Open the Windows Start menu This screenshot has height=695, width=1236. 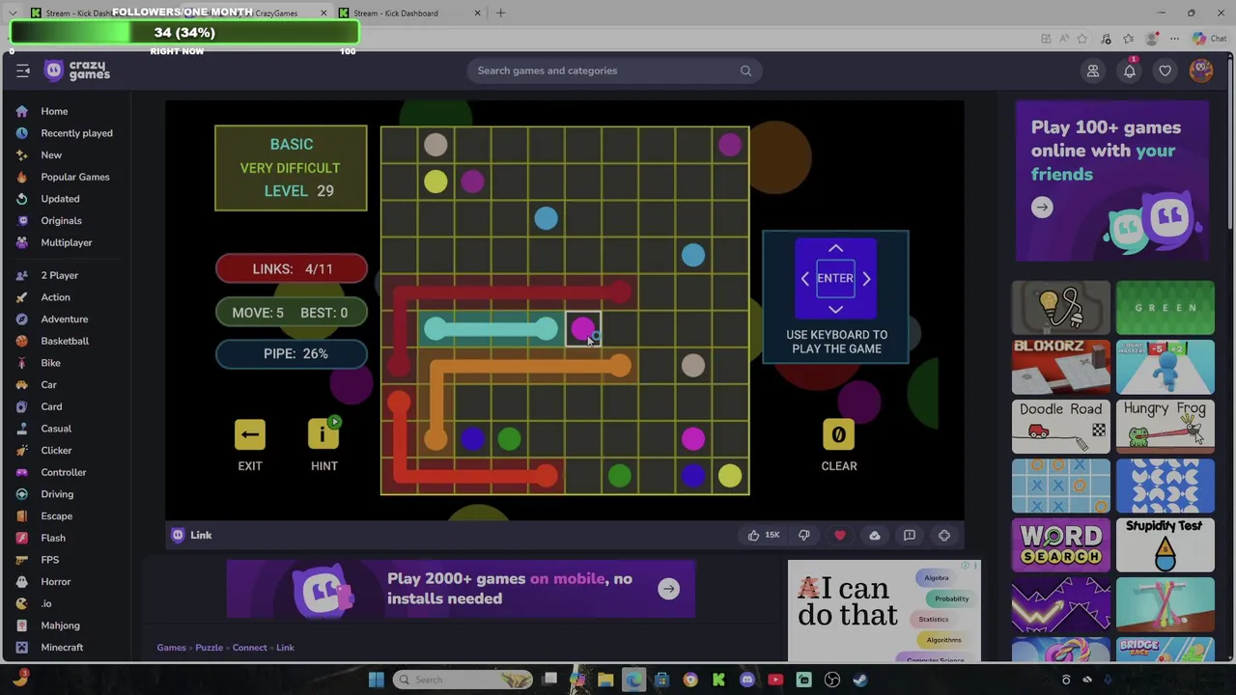tap(376, 680)
